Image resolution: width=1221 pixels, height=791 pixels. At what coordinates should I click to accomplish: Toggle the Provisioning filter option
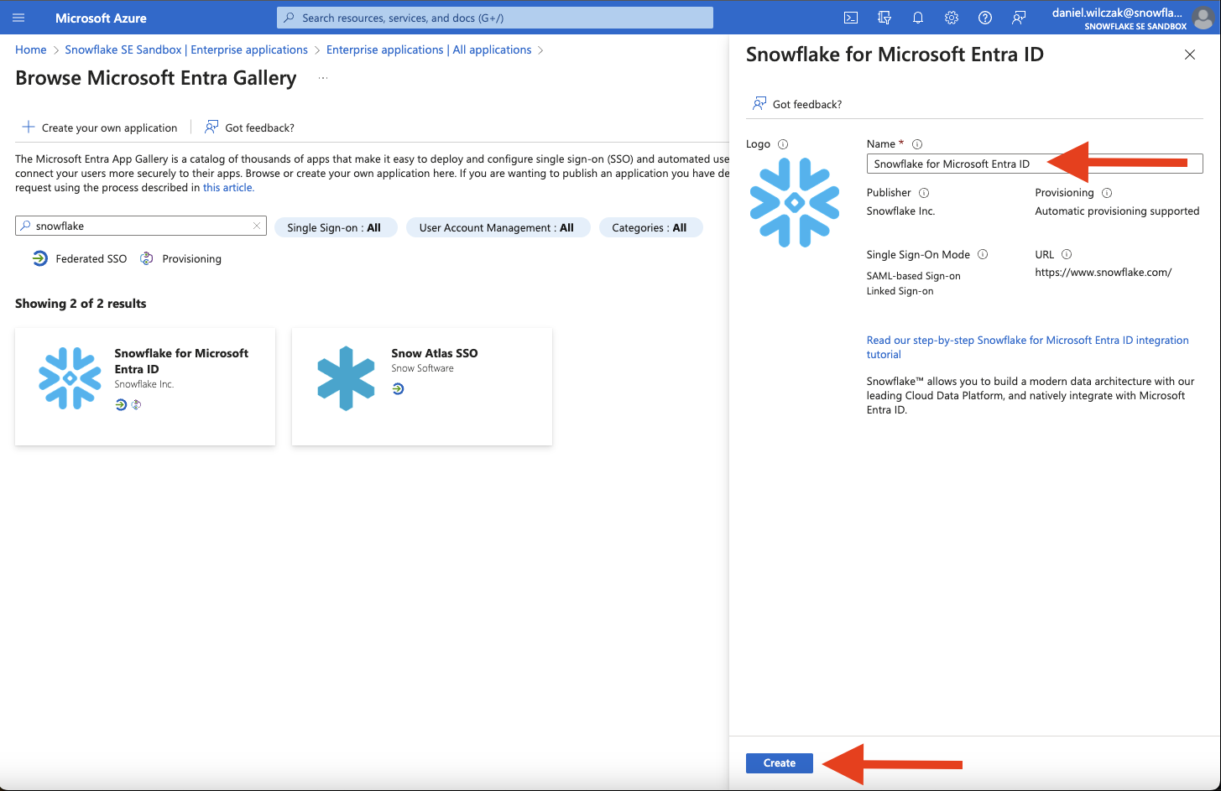coord(181,259)
